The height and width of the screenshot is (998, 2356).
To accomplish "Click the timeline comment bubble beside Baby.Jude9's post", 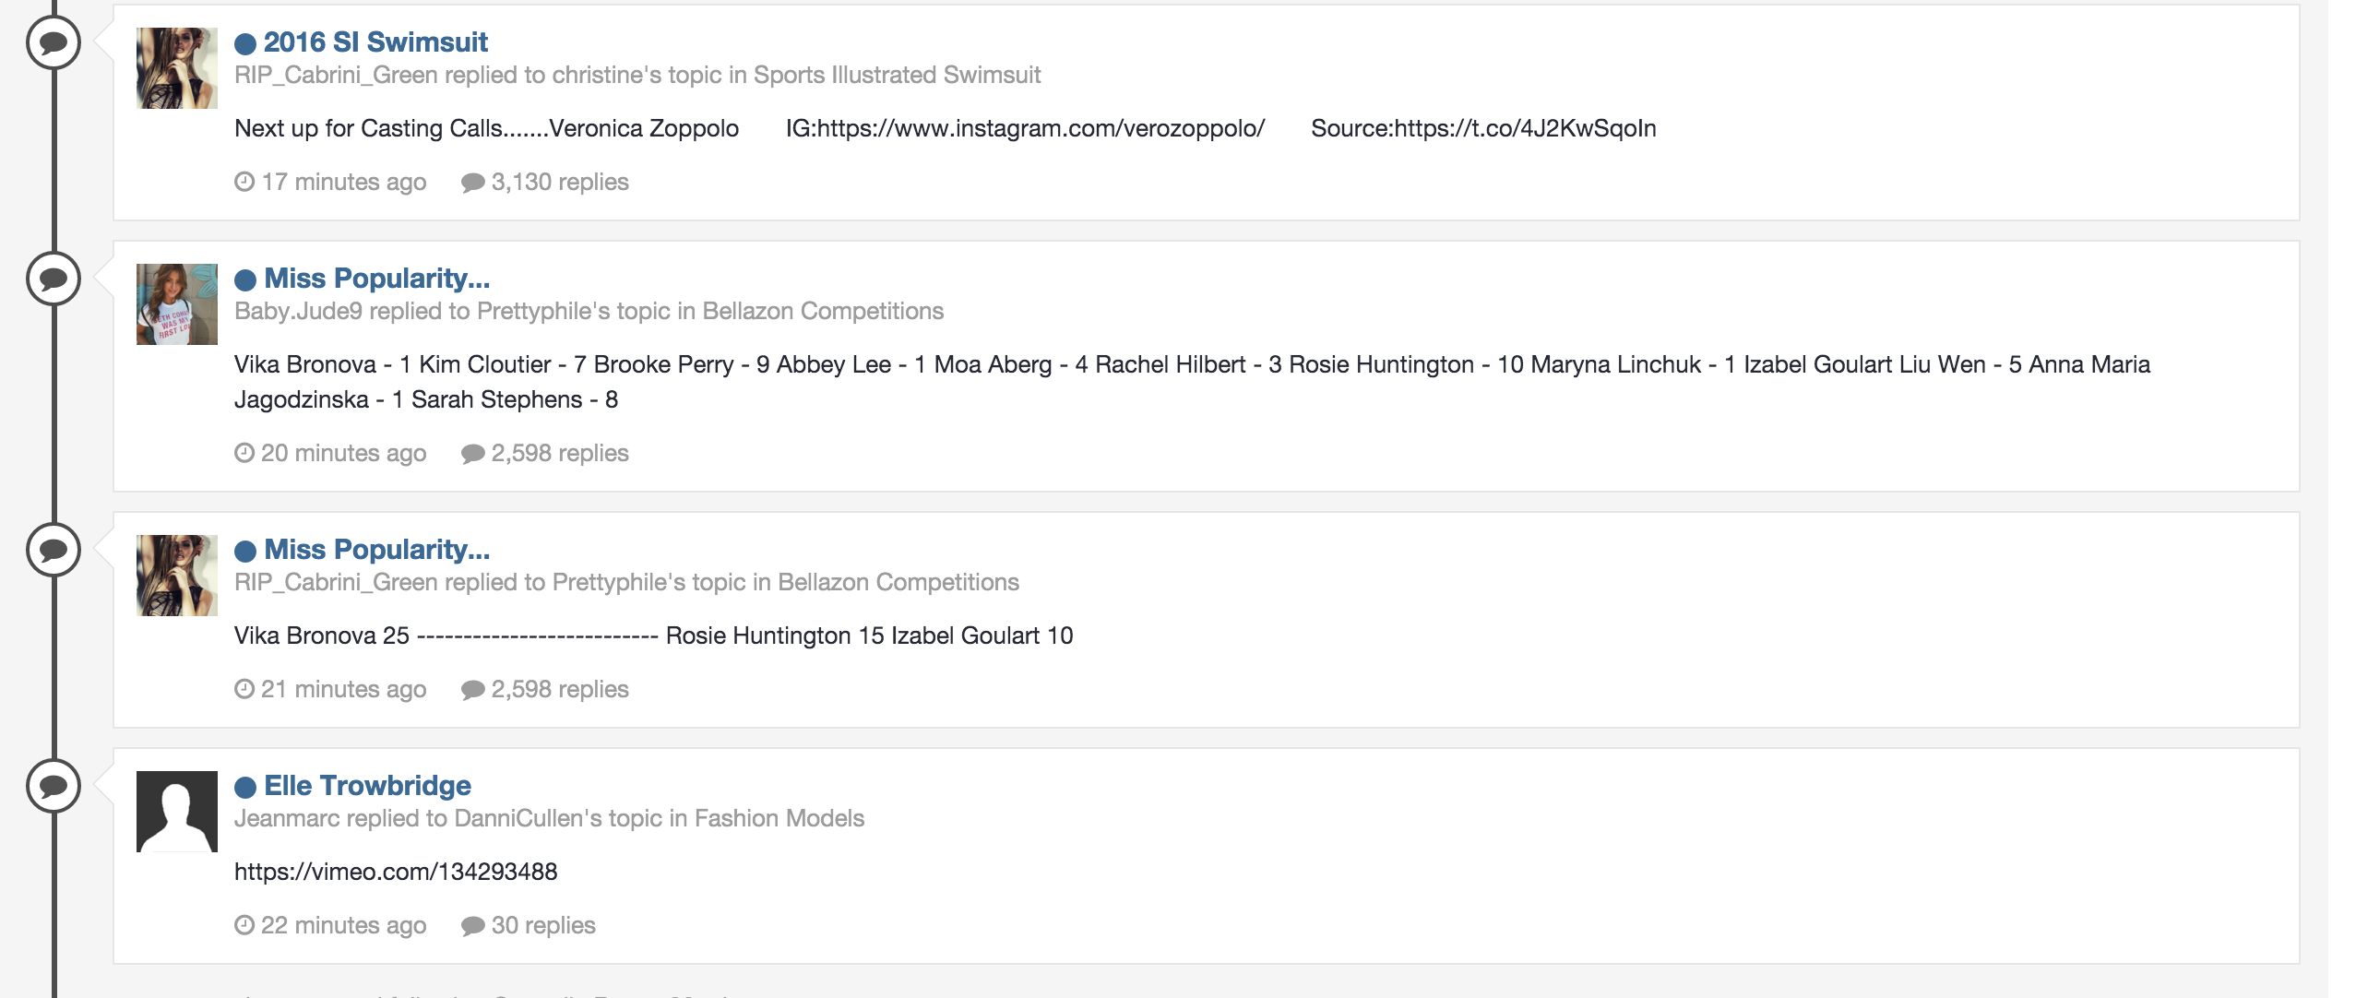I will 54,279.
